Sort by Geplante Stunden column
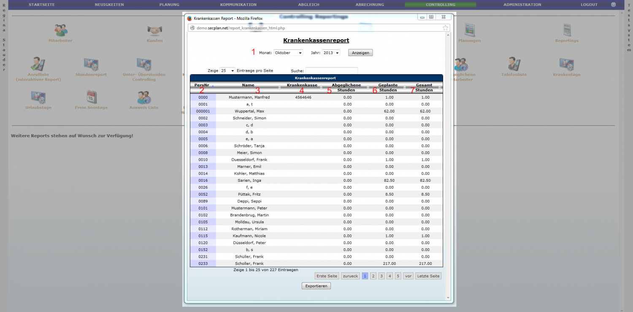Screen dimensions: 633x312 (388, 87)
